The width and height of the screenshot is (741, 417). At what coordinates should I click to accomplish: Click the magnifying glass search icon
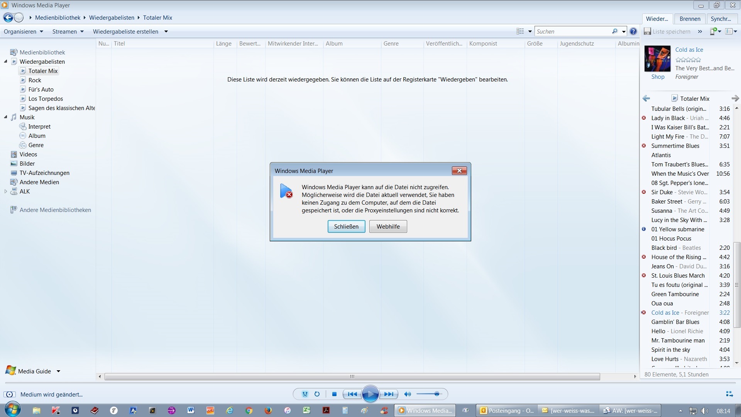click(x=615, y=32)
